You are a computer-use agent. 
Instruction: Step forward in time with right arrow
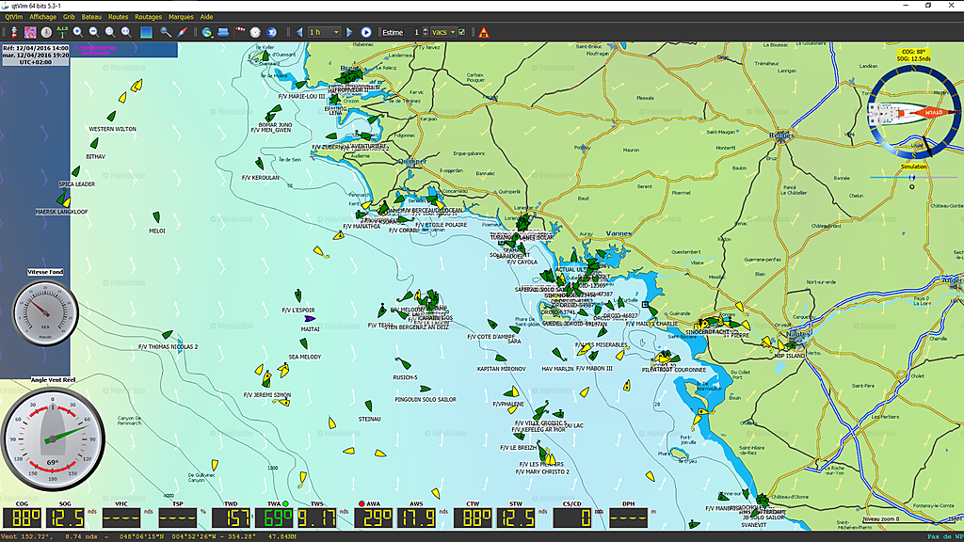(349, 32)
